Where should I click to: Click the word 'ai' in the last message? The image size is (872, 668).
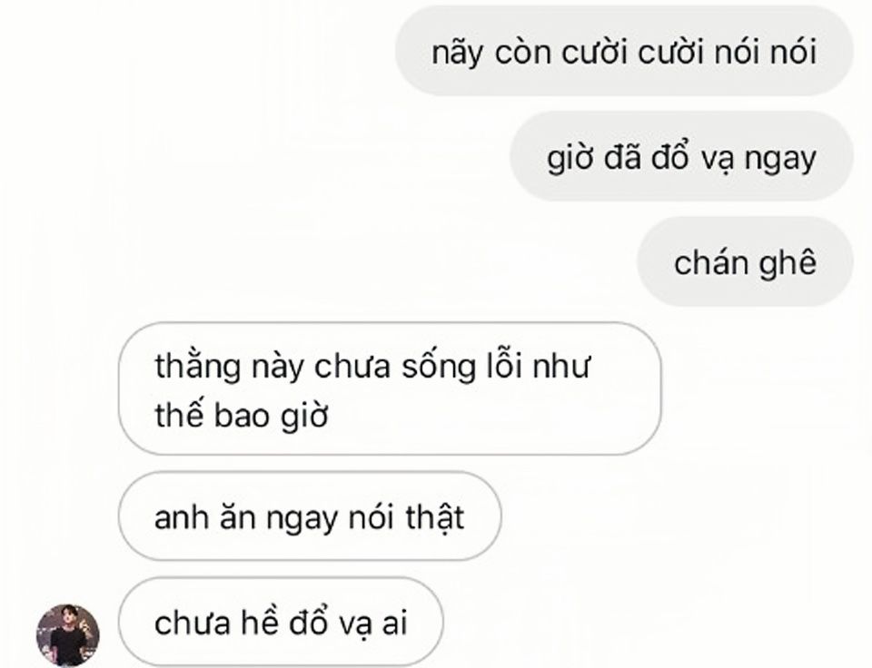point(394,623)
